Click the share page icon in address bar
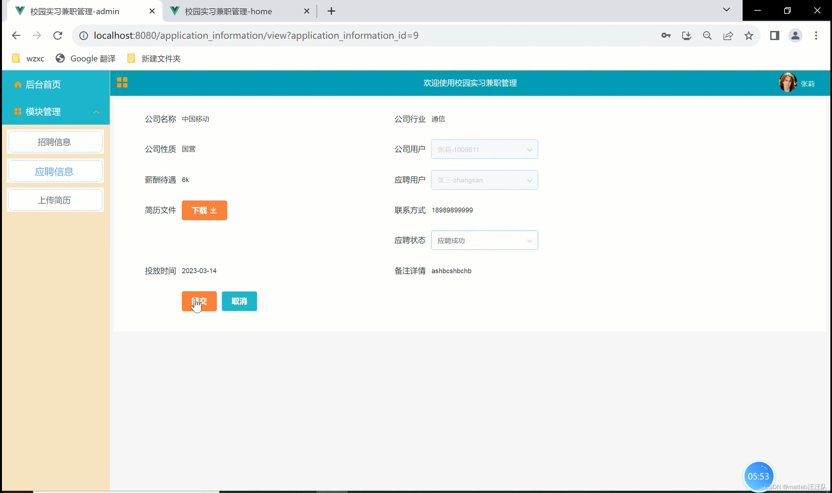Image resolution: width=832 pixels, height=493 pixels. (x=728, y=36)
